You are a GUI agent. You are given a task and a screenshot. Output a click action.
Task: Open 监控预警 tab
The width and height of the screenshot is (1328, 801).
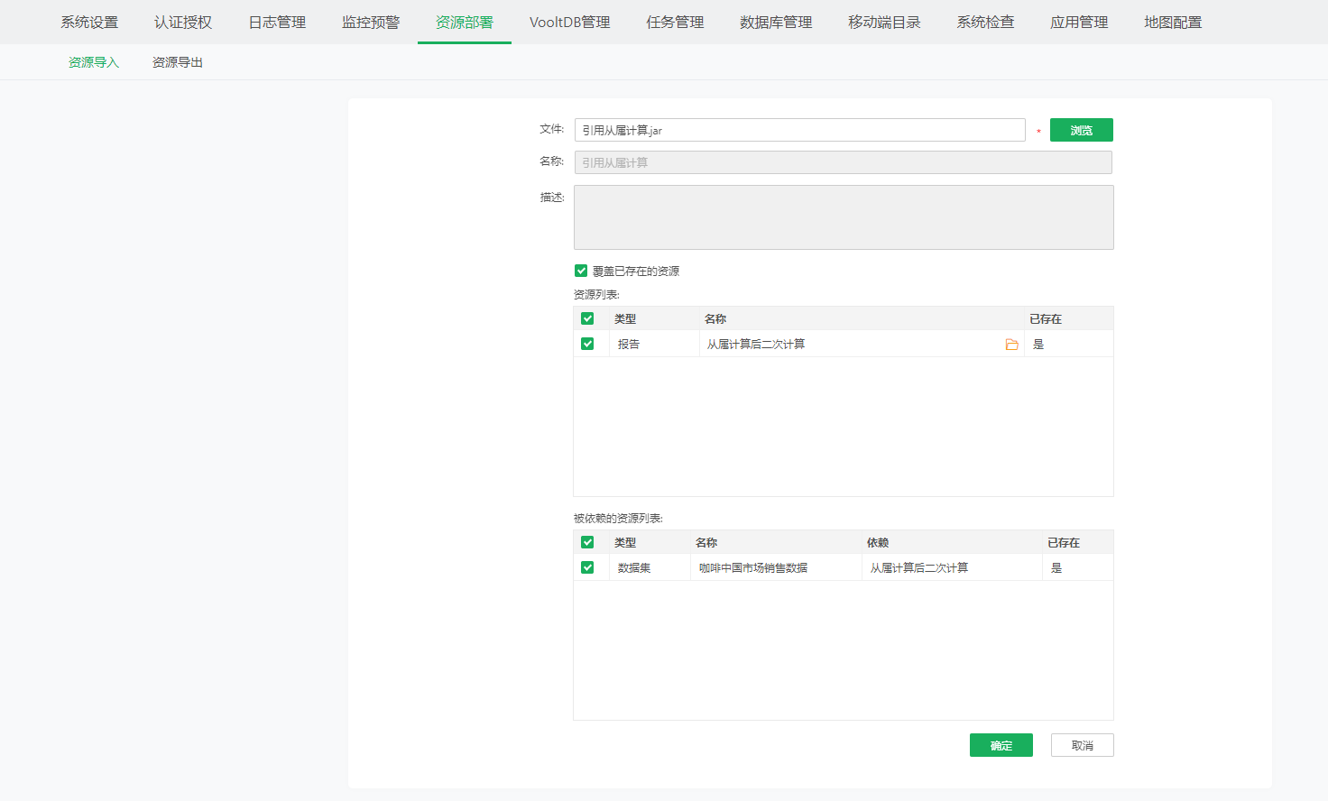tap(371, 22)
